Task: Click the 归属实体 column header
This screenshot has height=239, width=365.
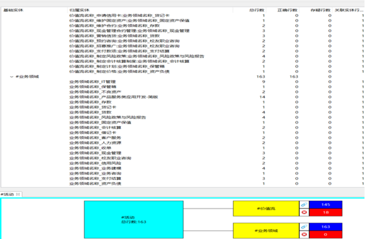Action: coord(78,11)
